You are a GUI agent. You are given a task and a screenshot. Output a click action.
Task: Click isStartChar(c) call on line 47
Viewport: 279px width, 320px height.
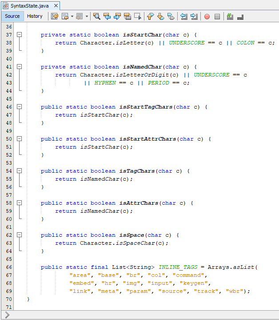tap(104, 115)
